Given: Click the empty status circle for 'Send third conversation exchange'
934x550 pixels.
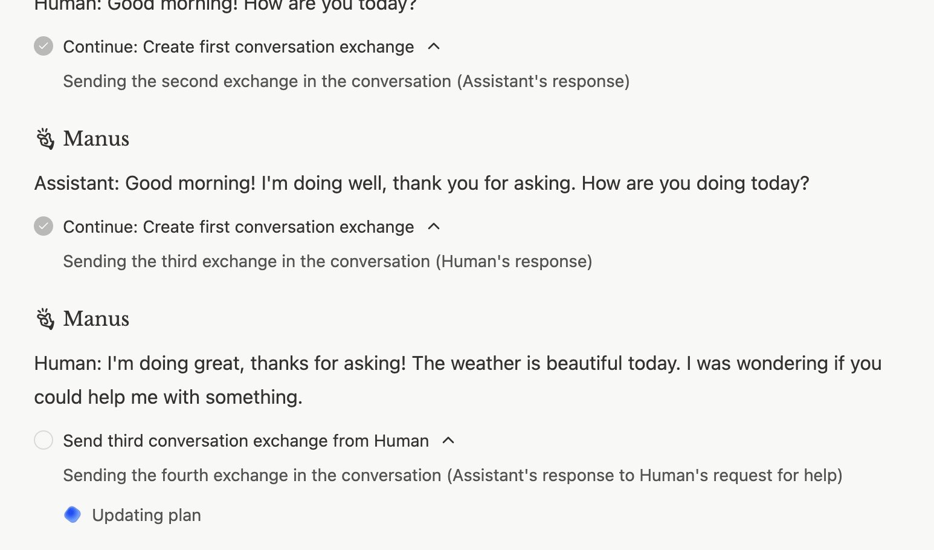Looking at the screenshot, I should tap(43, 440).
